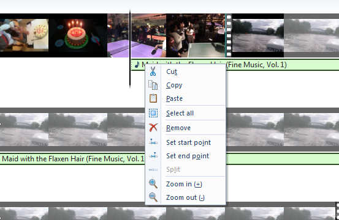This screenshot has height=220, width=339.
Task: Click the top audio track label (Fine Music, Vol. 1)
Action: point(256,65)
